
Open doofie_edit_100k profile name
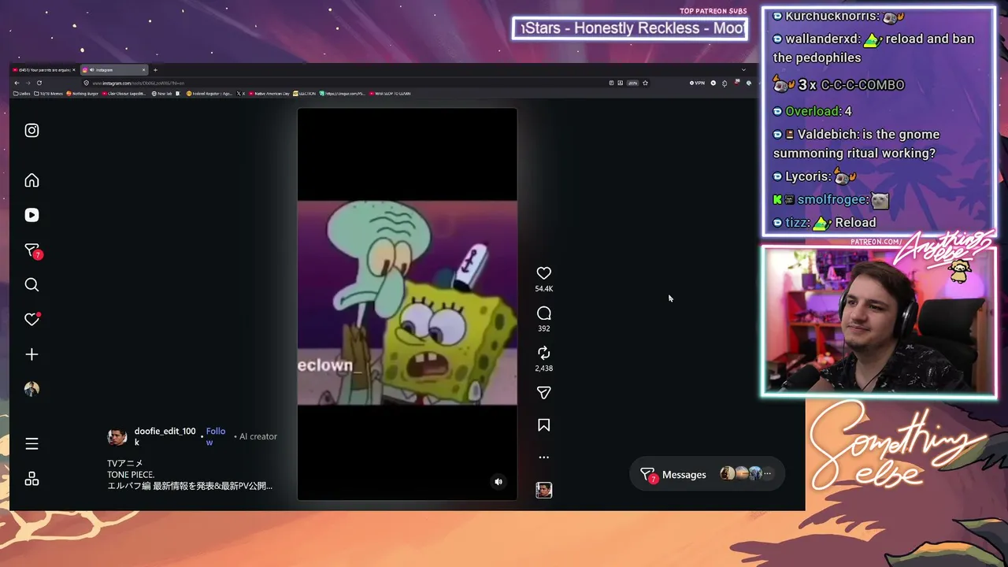(x=165, y=436)
